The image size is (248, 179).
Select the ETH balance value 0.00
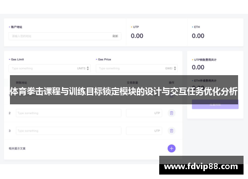[x=198, y=36]
